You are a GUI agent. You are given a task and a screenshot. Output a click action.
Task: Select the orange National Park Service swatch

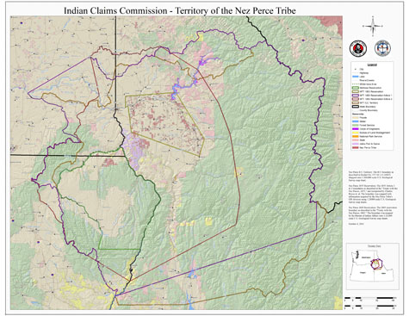[356, 136]
